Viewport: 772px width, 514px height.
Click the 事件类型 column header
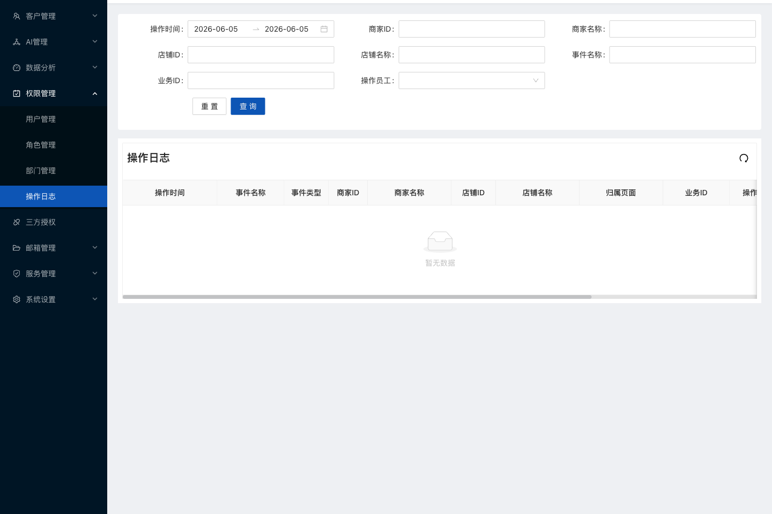pyautogui.click(x=306, y=193)
